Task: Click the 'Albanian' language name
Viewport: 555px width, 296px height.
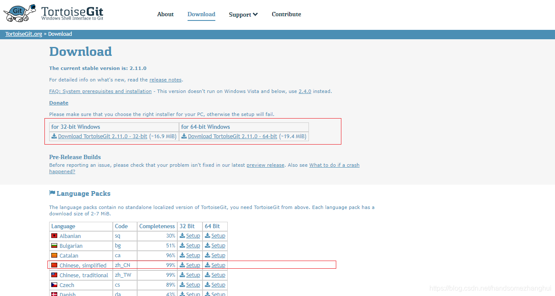Action: click(70, 236)
